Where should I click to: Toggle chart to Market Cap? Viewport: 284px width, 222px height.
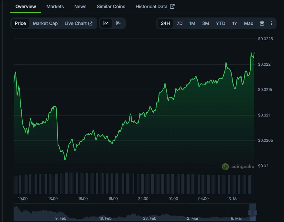pyautogui.click(x=45, y=23)
